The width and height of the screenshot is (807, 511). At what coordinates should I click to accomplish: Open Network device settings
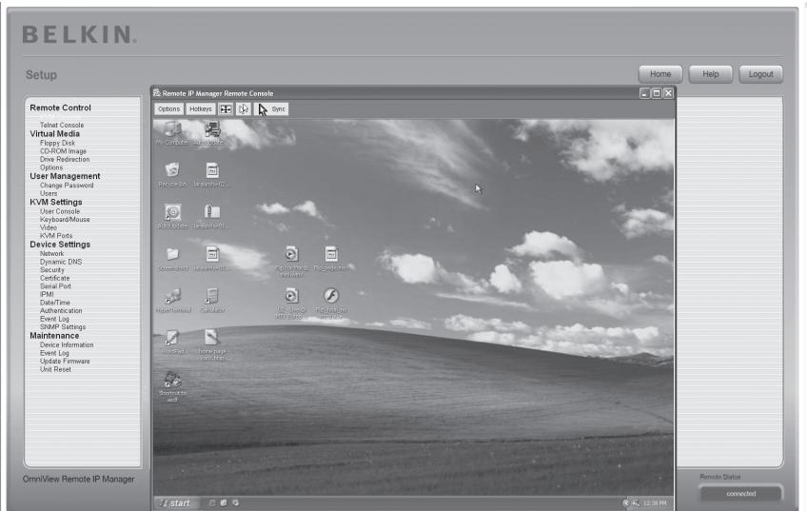(52, 254)
